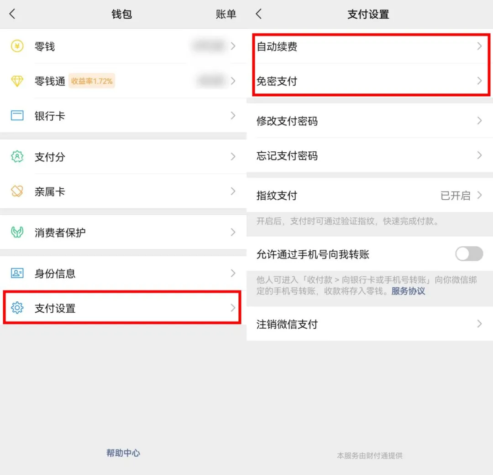Viewport: 493px width, 475px height.
Task: Open 修改支付密码 with its arrow
Action: [479, 121]
